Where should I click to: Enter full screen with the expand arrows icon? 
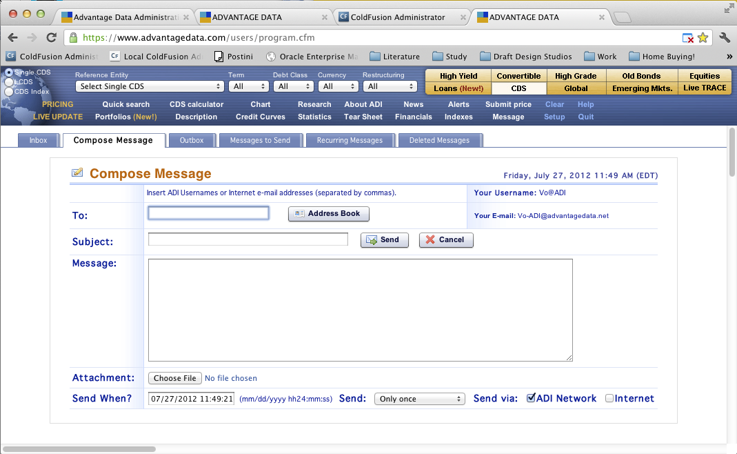(x=729, y=8)
